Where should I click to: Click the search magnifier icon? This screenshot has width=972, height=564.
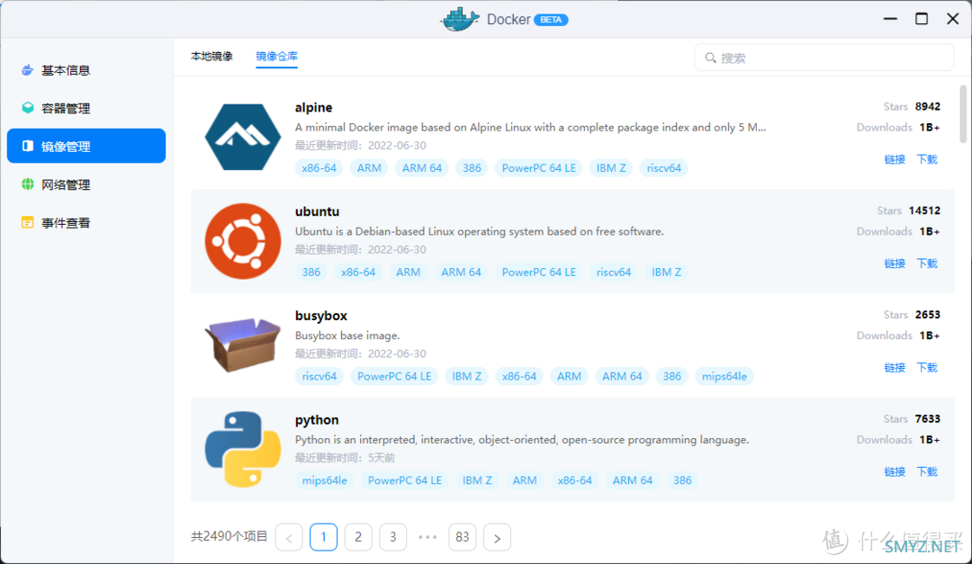710,58
